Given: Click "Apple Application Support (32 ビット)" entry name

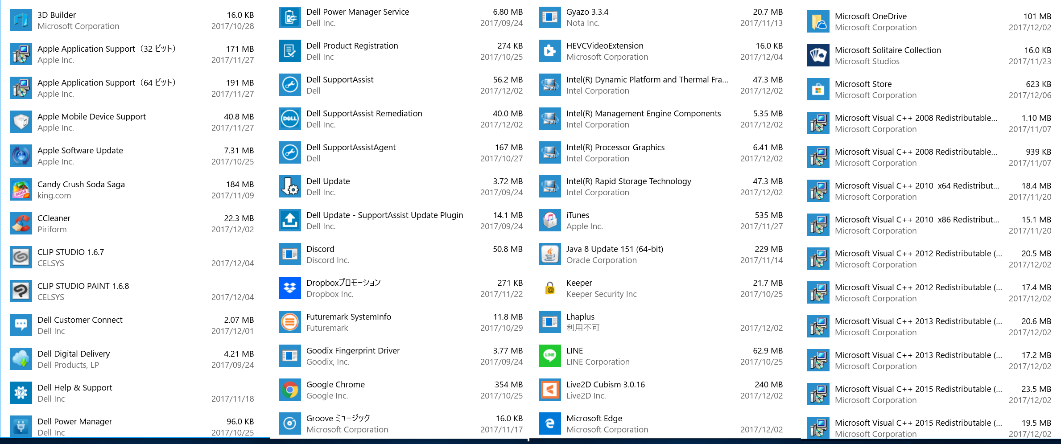Looking at the screenshot, I should pyautogui.click(x=107, y=49).
